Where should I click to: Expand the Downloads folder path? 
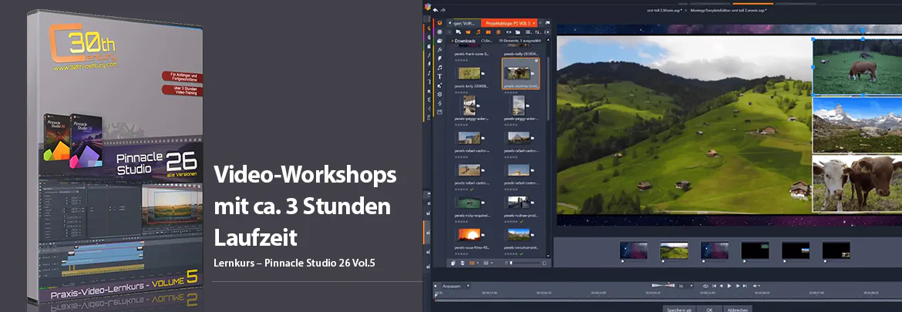(x=465, y=41)
